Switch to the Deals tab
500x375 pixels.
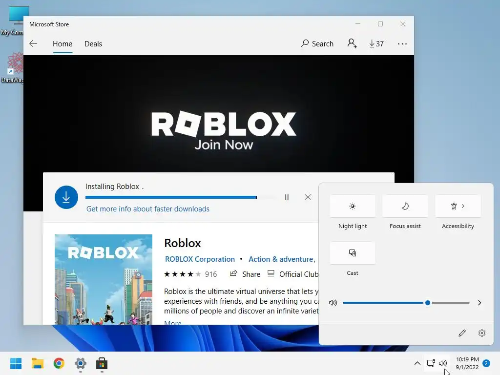coord(93,43)
